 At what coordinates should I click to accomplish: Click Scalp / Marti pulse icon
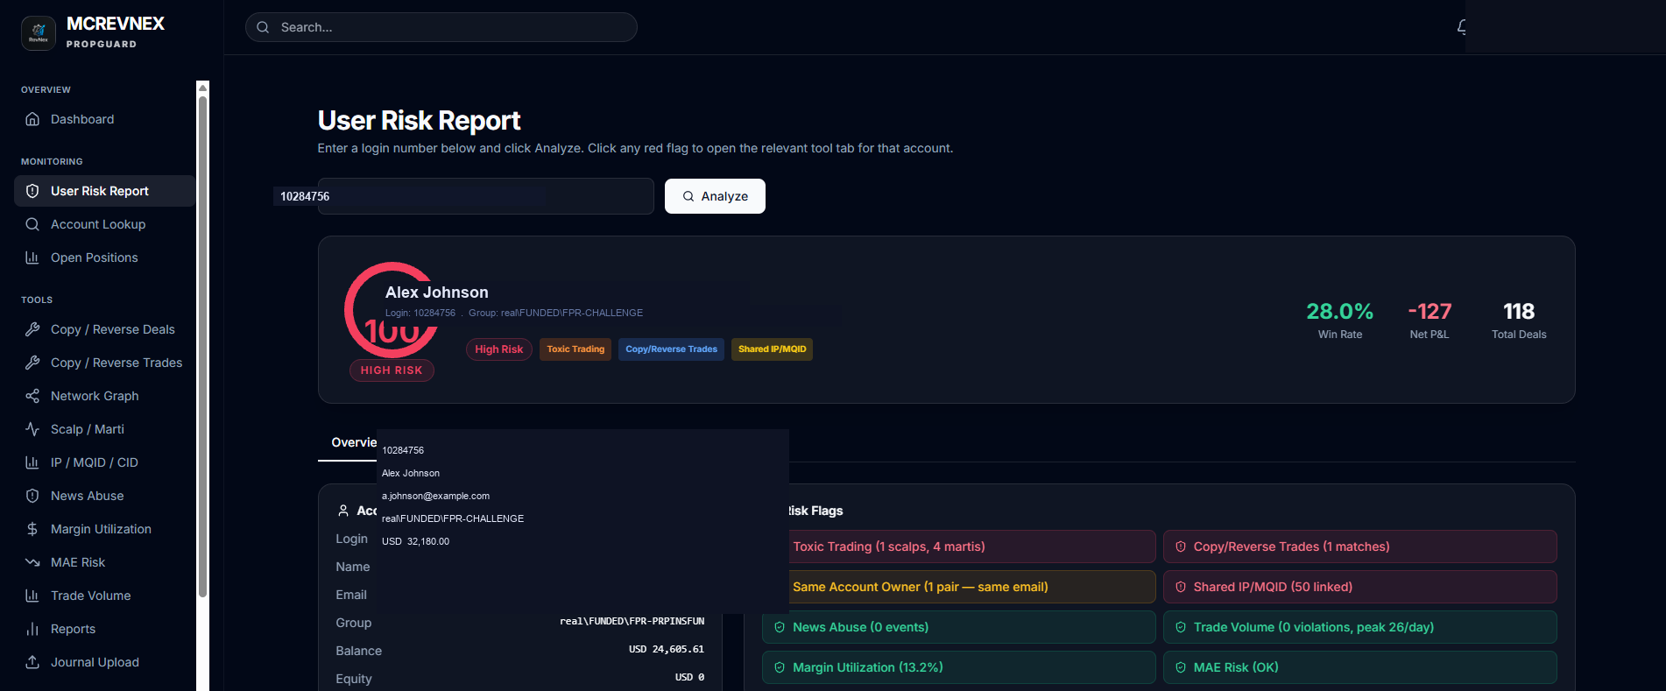(32, 429)
